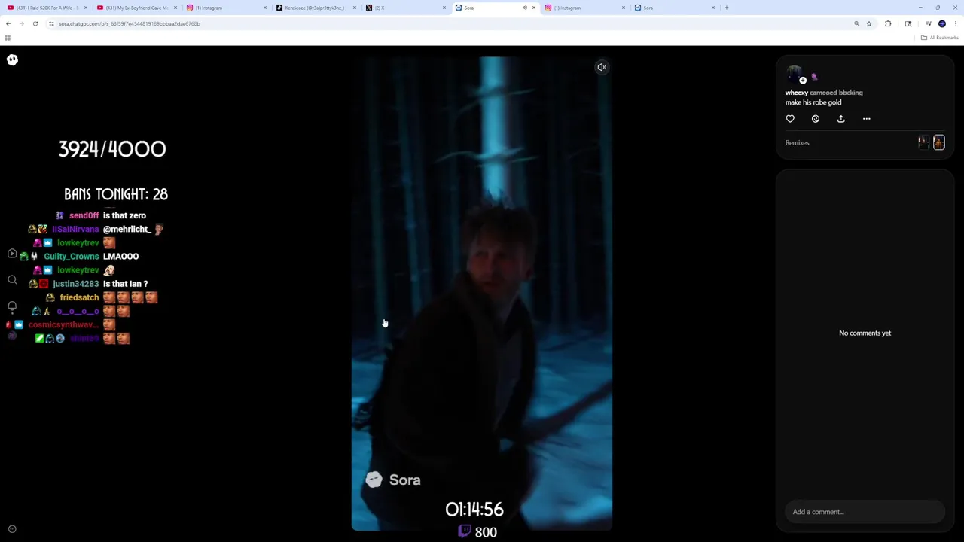Click the '3924/4000' counter text
The width and height of the screenshot is (964, 542).
point(112,149)
